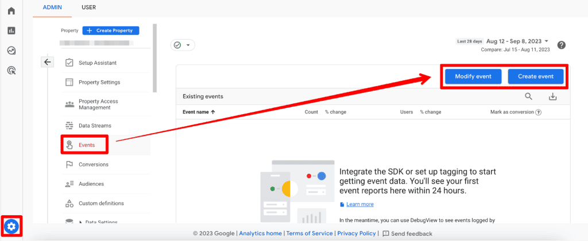This screenshot has height=241, width=588.
Task: Download existing events table
Action: (x=552, y=96)
